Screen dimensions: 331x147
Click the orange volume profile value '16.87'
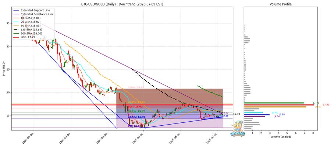318,107
